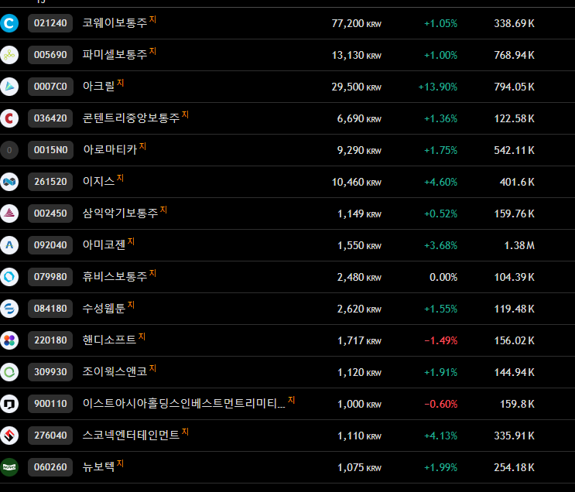The height and width of the screenshot is (492, 575).
Task: Select ticker badge 900110
Action: (x=50, y=404)
